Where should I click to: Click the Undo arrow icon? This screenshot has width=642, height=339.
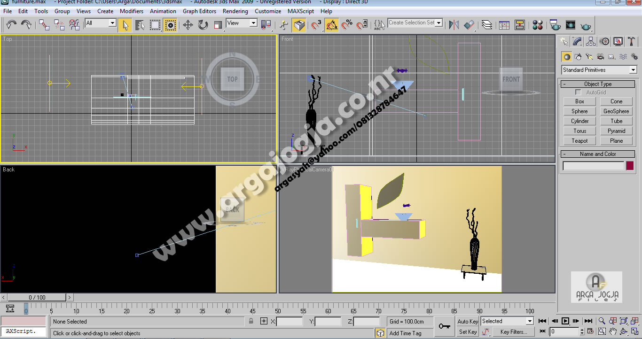11,24
